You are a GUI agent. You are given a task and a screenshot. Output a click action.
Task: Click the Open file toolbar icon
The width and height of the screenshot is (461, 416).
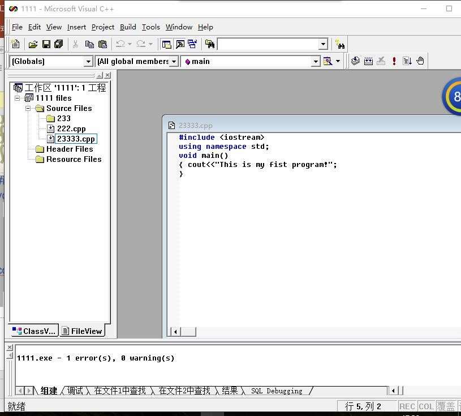(x=33, y=44)
